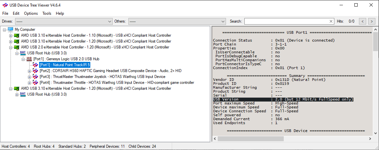Click Child Devices: 24 in status bar
Image resolution: width=379 pixels, height=150 pixels.
[142, 146]
